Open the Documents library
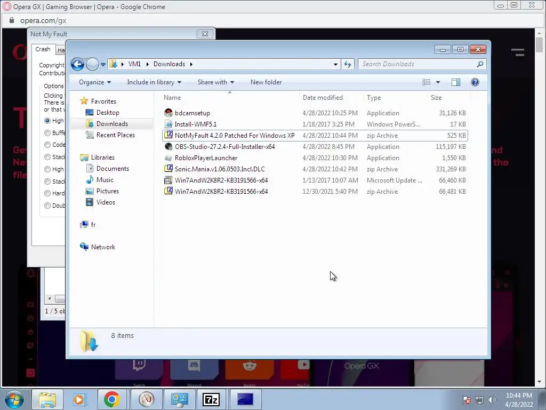 pos(107,168)
